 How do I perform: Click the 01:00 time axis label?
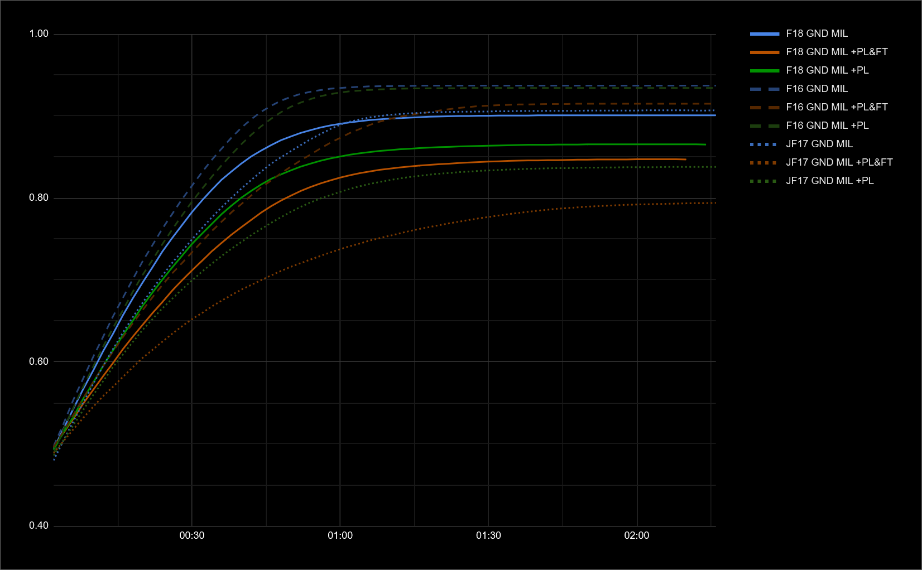coord(340,535)
